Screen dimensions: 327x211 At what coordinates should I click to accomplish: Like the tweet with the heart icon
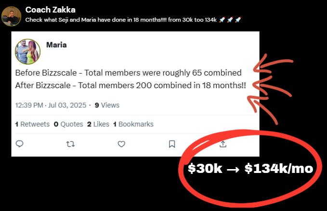[x=121, y=144]
